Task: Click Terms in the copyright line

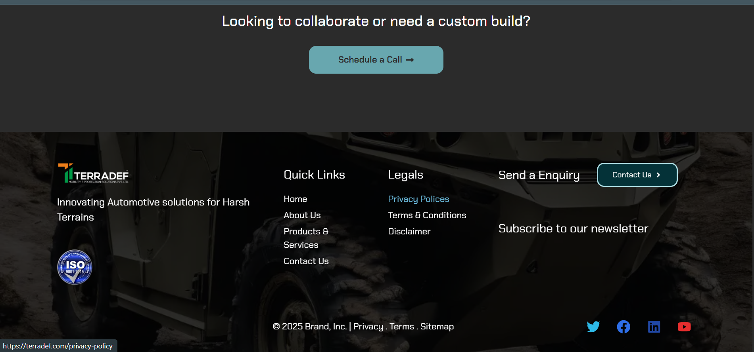Action: pos(402,327)
